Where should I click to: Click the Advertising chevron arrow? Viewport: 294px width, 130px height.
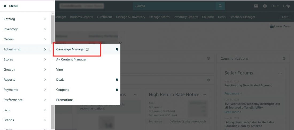click(45, 49)
